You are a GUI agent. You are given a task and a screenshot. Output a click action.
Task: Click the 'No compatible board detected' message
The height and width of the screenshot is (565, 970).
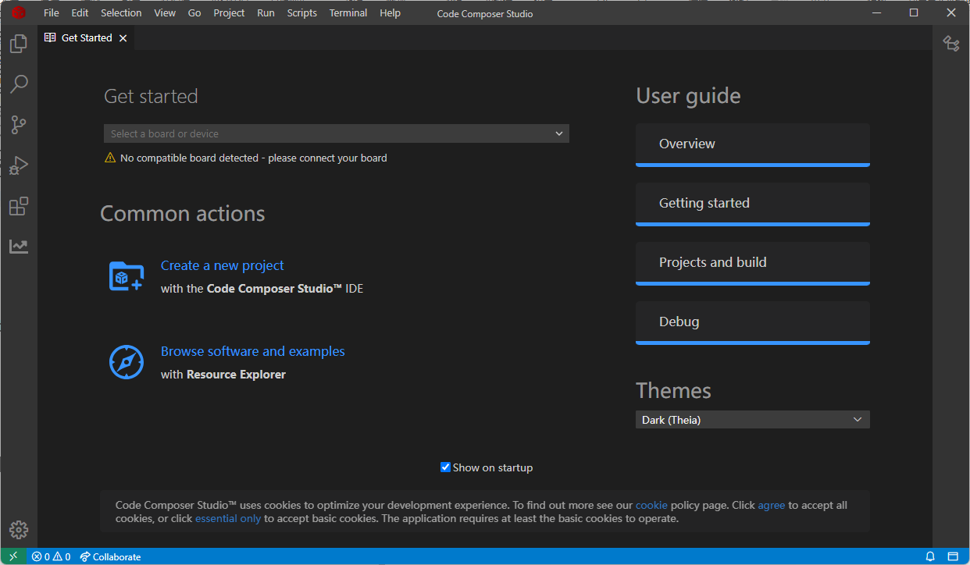tap(254, 158)
